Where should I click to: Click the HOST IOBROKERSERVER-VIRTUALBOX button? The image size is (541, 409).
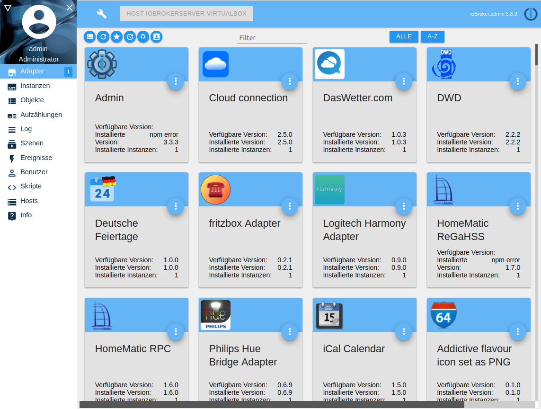(x=186, y=14)
